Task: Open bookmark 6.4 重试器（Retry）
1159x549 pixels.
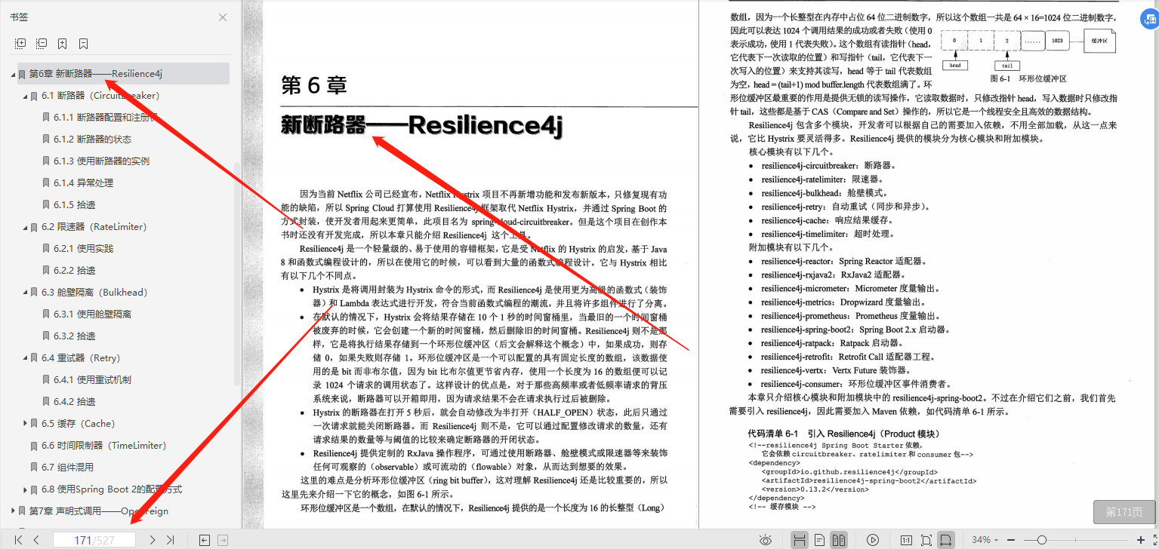Action: point(81,358)
